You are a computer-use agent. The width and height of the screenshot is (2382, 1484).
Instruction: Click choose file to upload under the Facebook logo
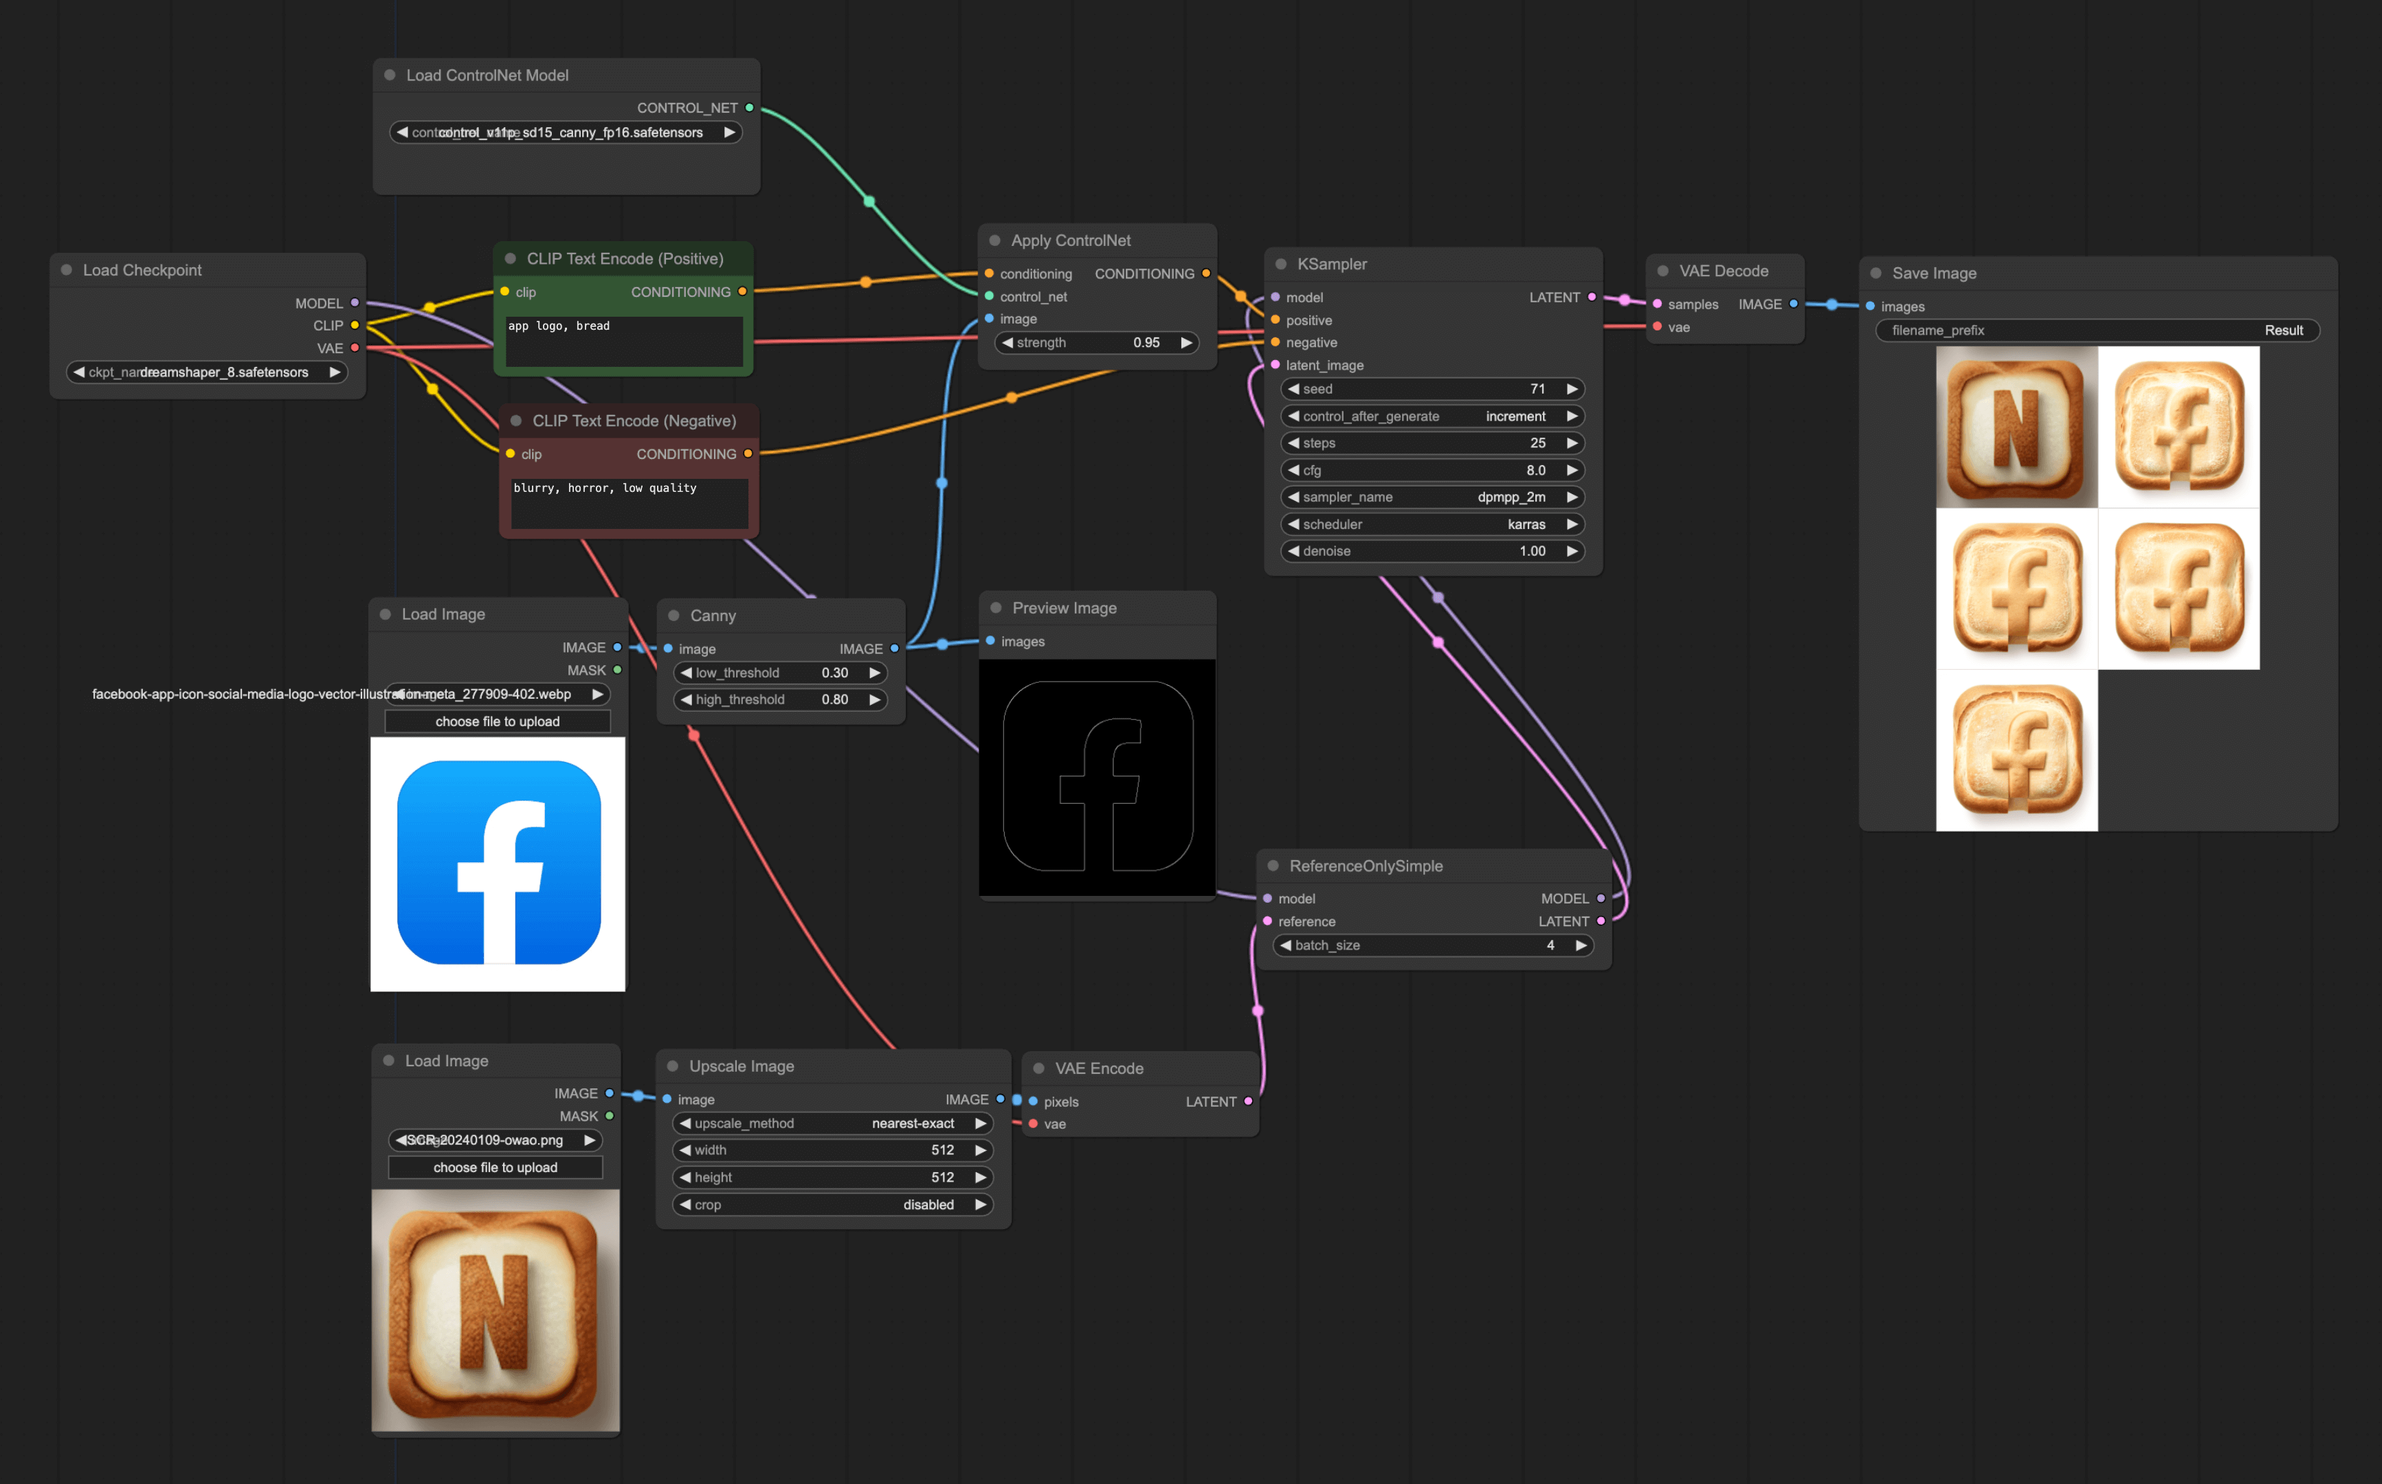click(x=497, y=721)
